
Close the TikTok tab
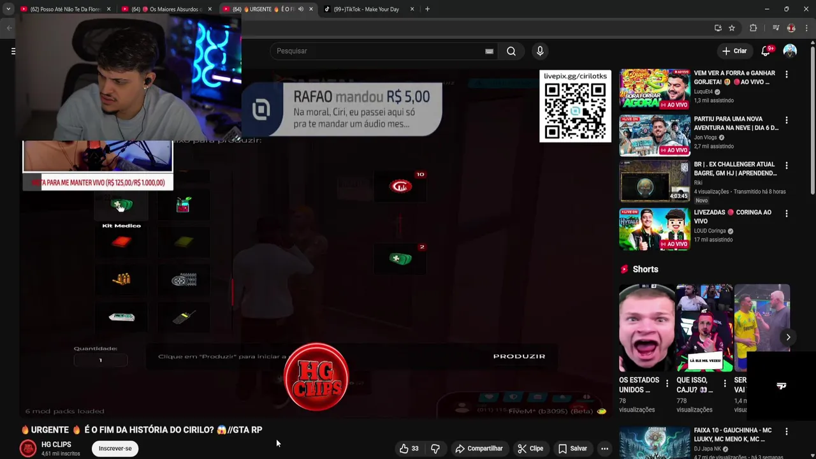pos(412,9)
